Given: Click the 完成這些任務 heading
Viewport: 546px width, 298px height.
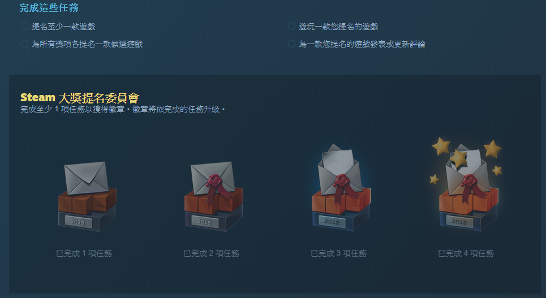Looking at the screenshot, I should coord(49,8).
